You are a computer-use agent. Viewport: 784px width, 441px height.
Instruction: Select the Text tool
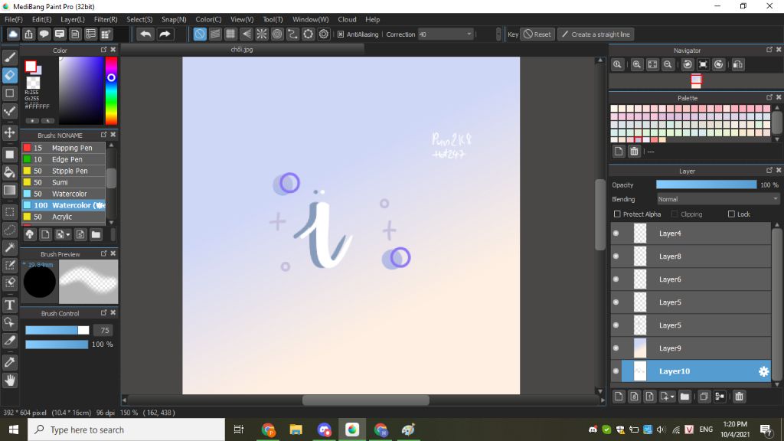coord(9,305)
